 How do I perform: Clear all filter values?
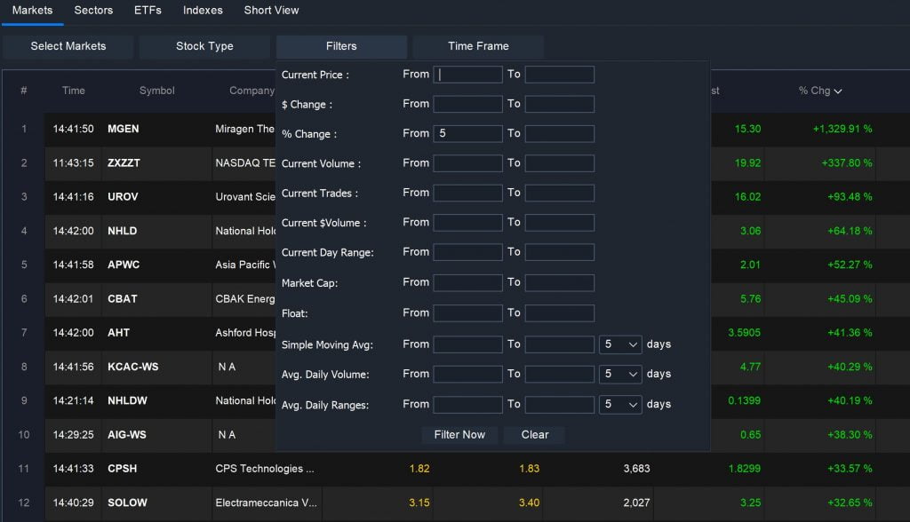[533, 435]
